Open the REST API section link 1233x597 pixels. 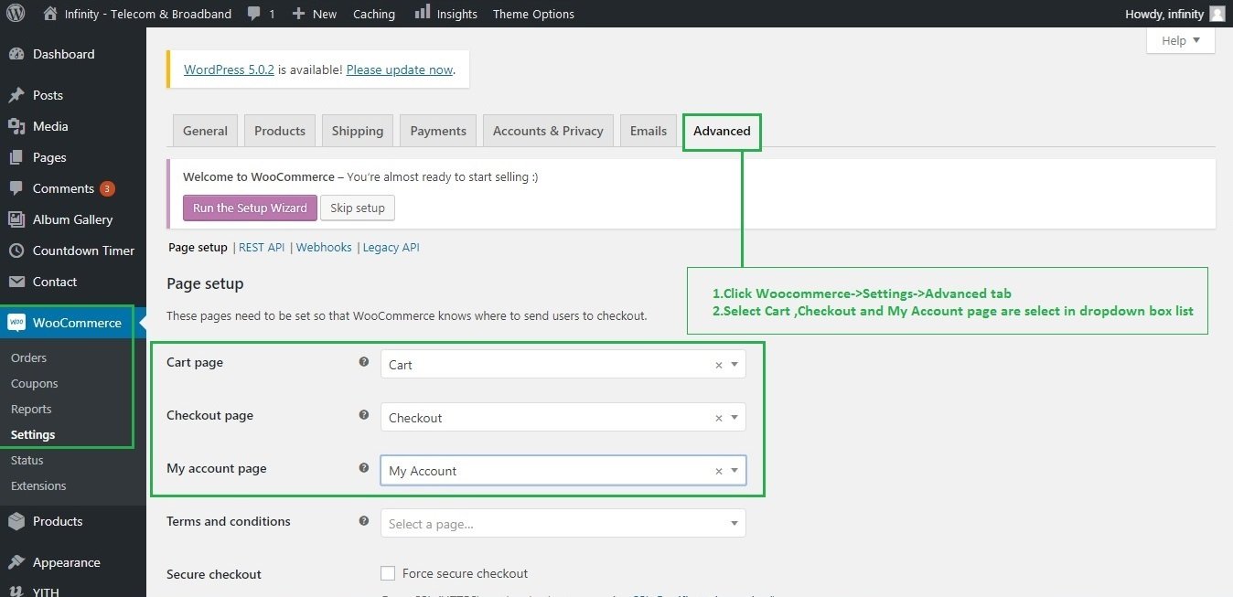pyautogui.click(x=262, y=247)
